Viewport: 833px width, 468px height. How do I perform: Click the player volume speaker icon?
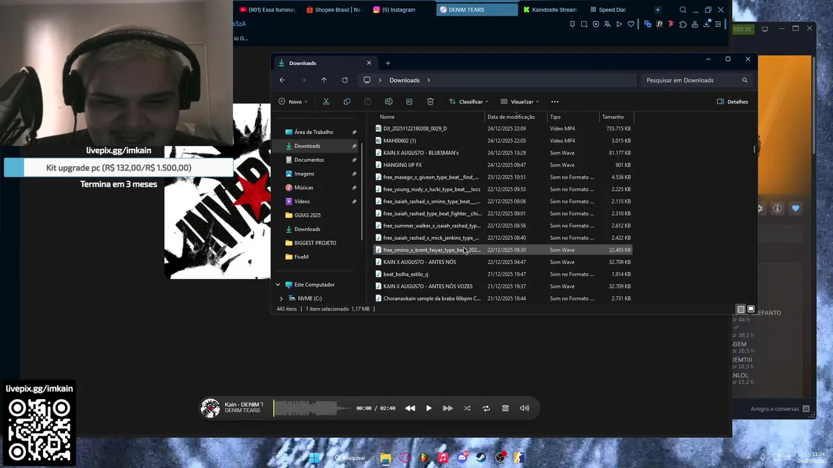coord(525,408)
